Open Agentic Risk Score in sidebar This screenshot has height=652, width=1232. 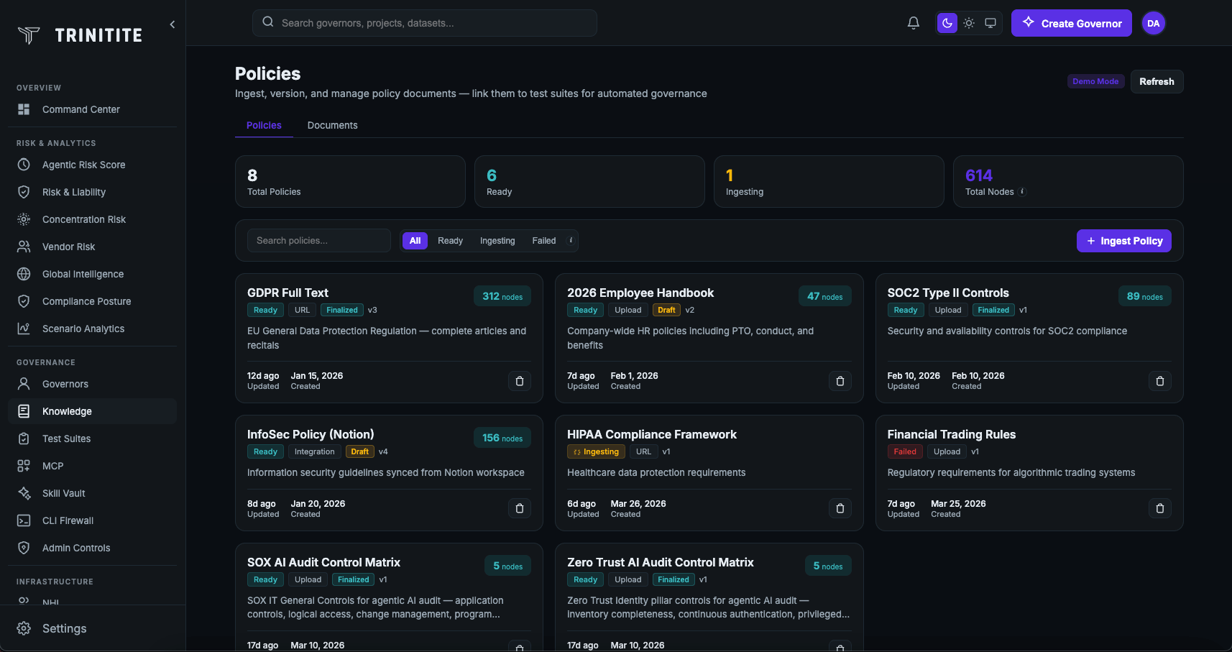[x=83, y=165]
